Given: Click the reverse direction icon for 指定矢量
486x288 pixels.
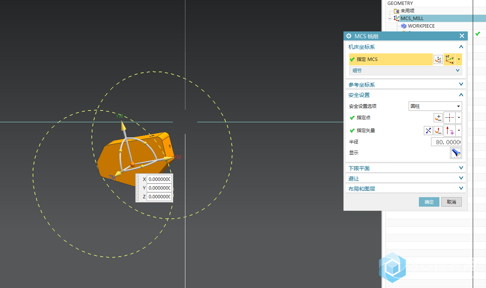Looking at the screenshot, I should (428, 131).
